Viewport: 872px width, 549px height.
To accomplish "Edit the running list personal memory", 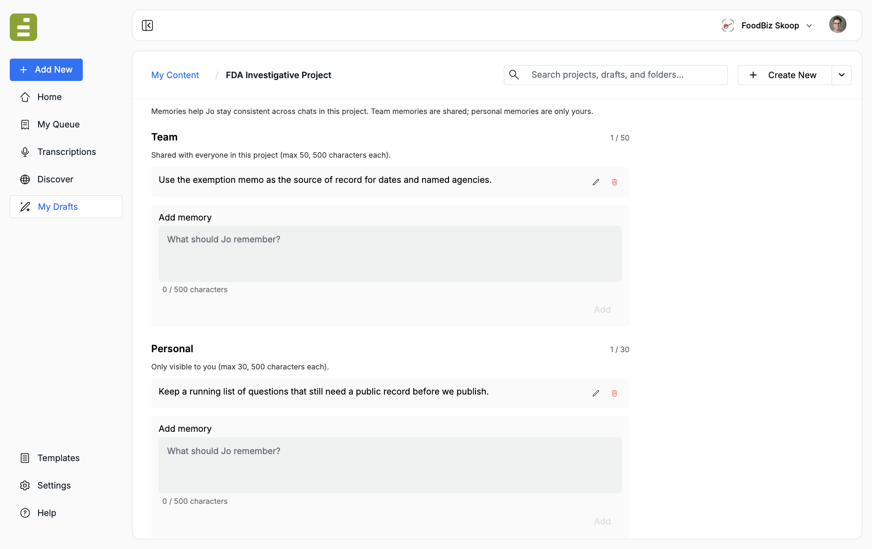I will (596, 393).
